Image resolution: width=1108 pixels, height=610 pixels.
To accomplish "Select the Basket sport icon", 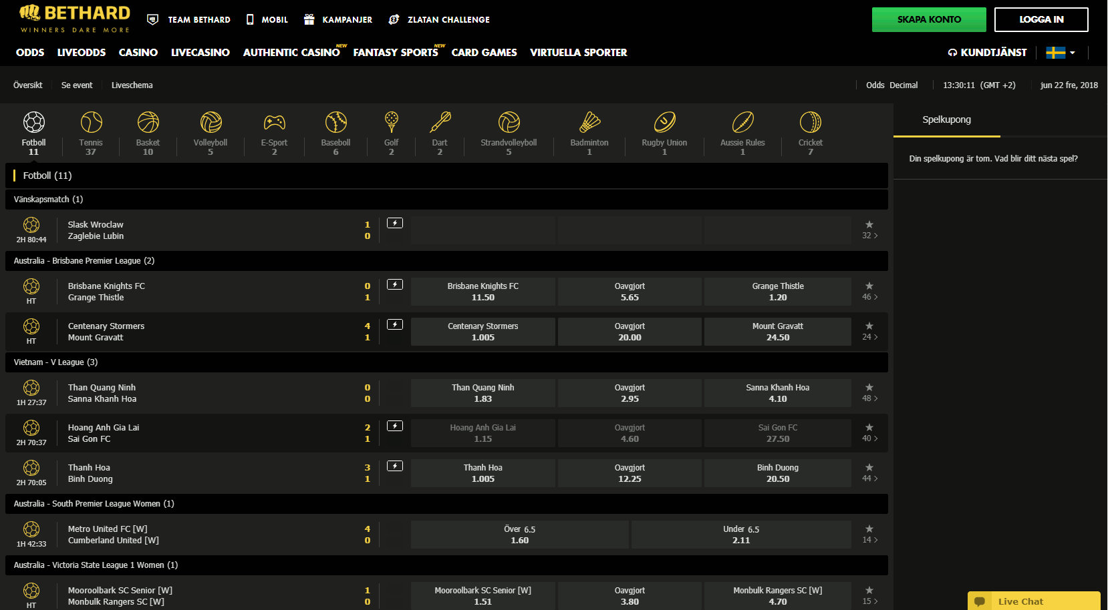I will (148, 122).
